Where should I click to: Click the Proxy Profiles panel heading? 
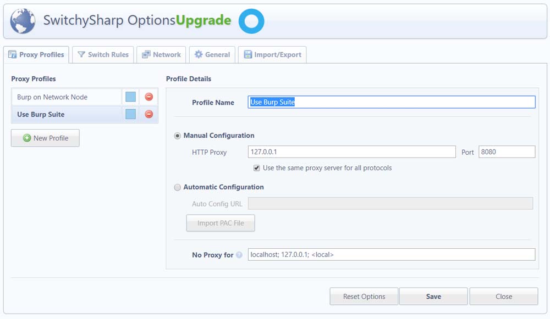[x=34, y=79]
